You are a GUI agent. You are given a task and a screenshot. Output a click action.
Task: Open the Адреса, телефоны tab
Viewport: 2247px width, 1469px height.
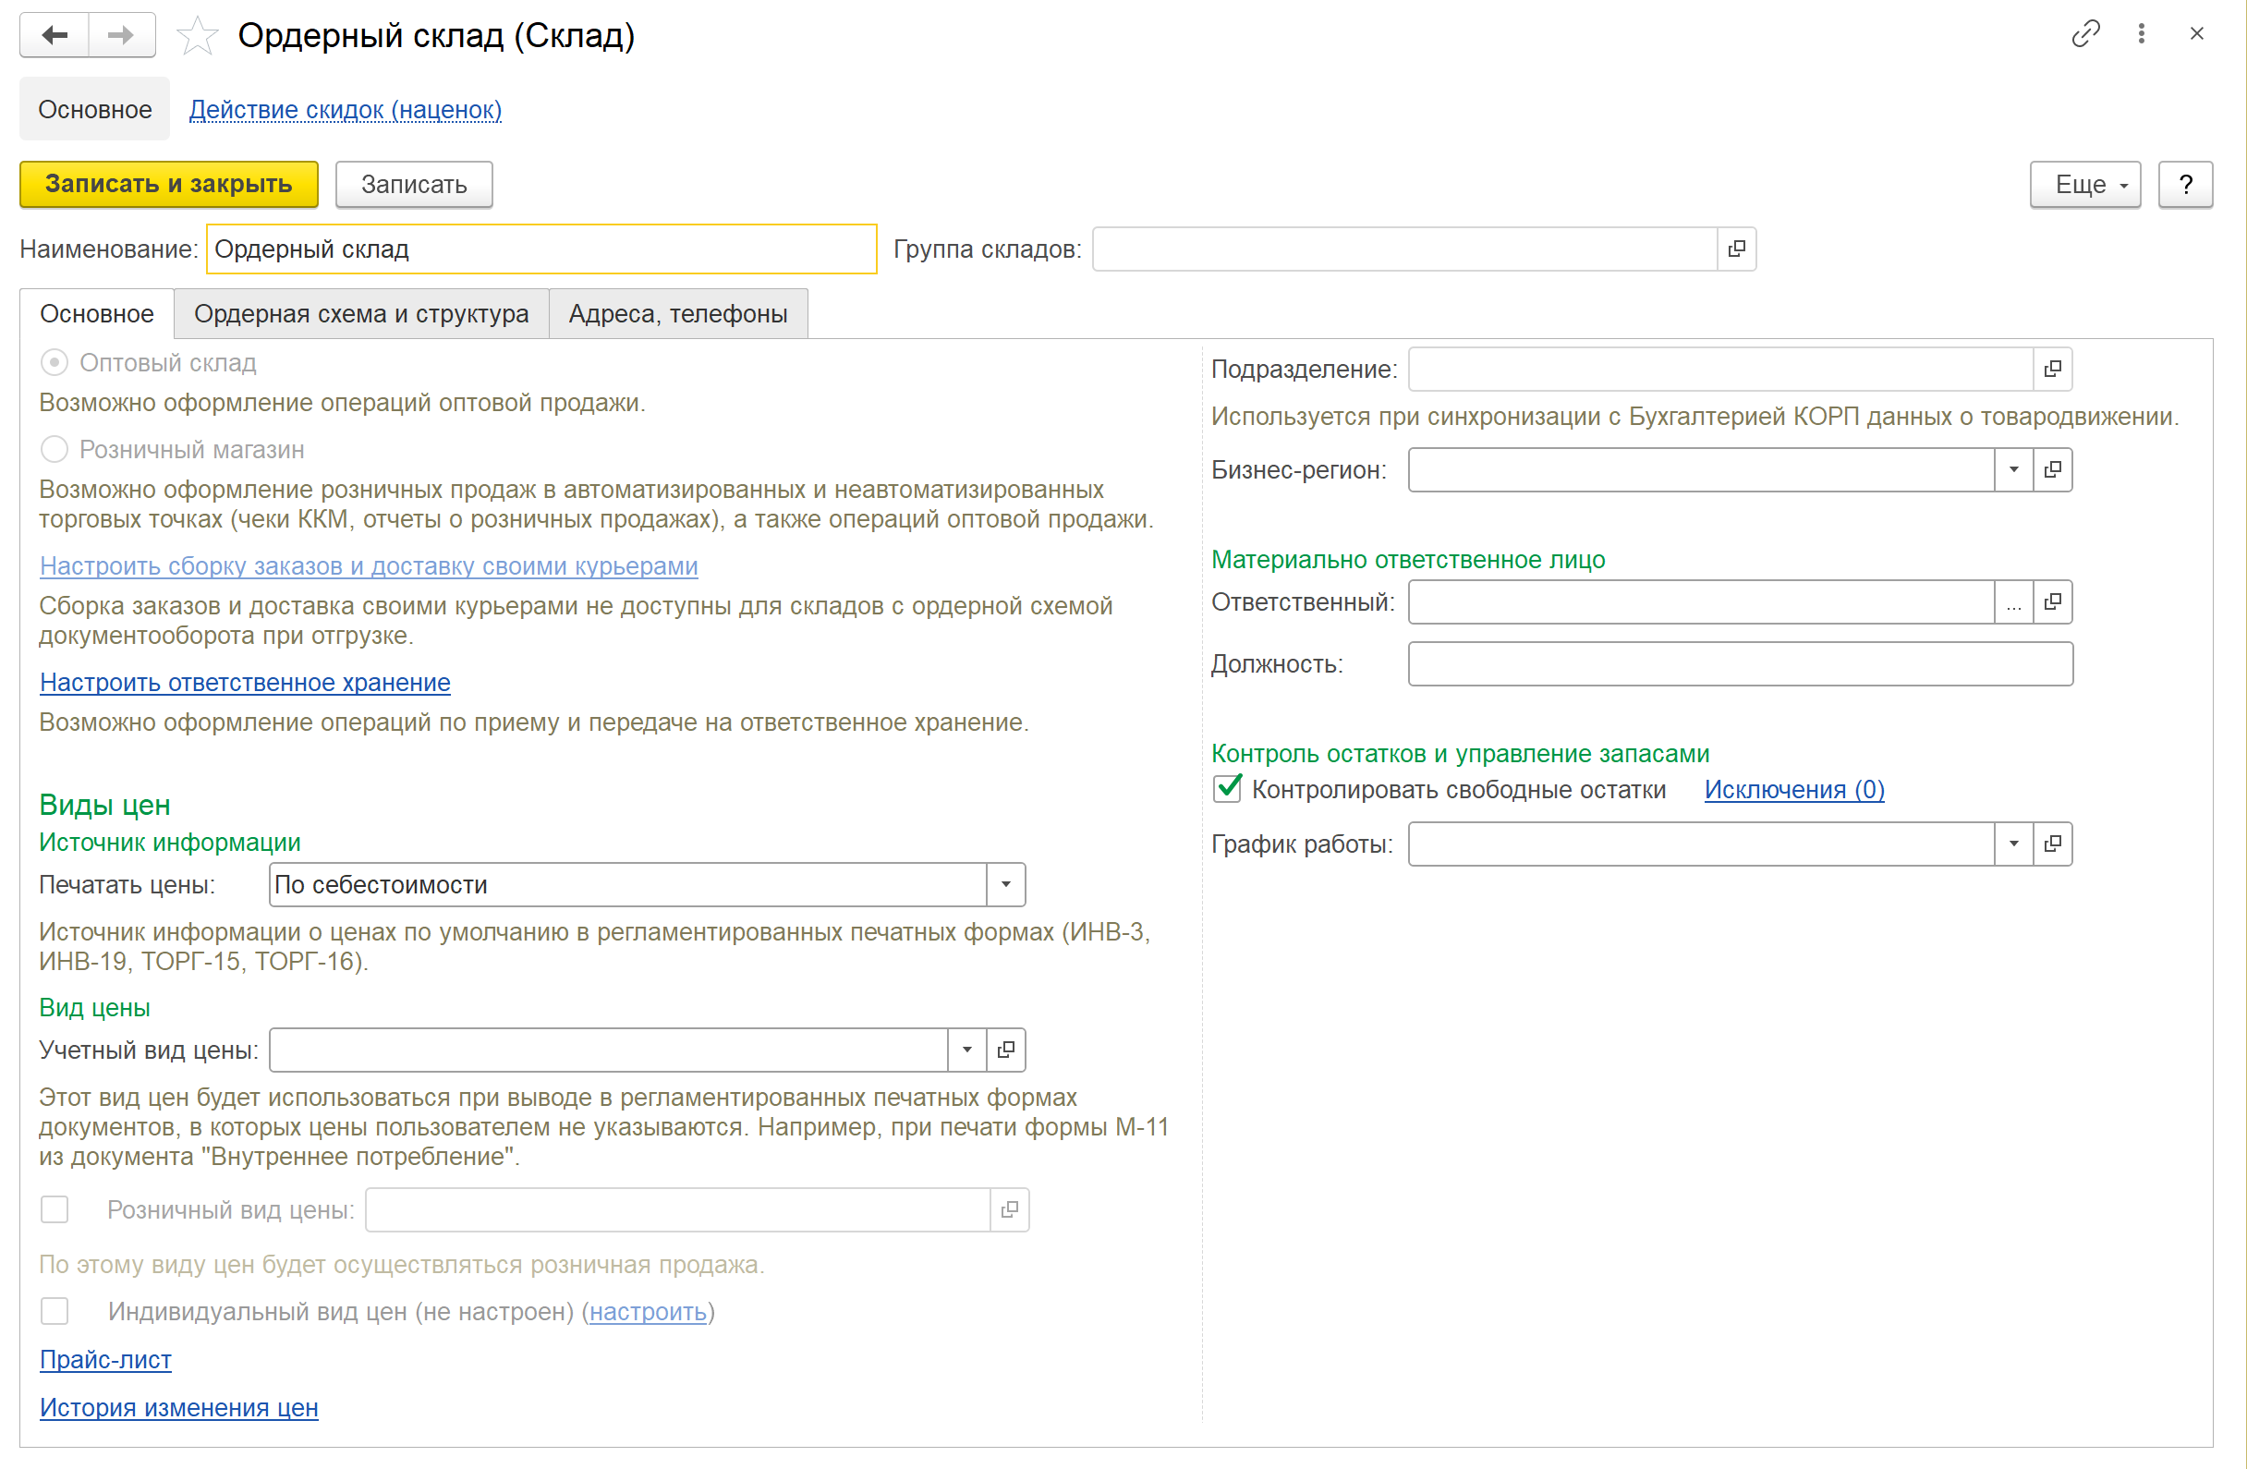678,314
